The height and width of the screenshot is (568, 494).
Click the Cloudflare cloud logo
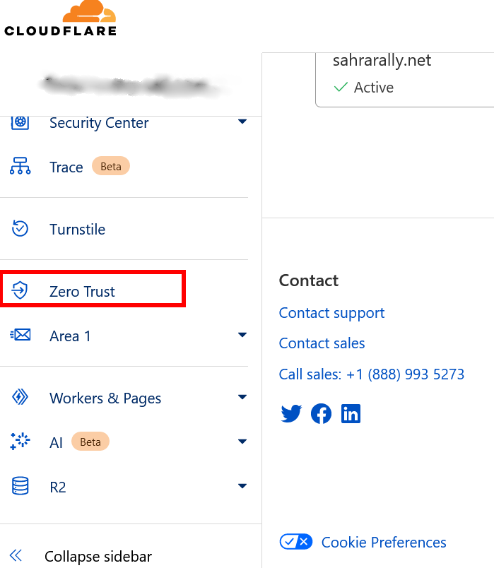click(x=88, y=13)
